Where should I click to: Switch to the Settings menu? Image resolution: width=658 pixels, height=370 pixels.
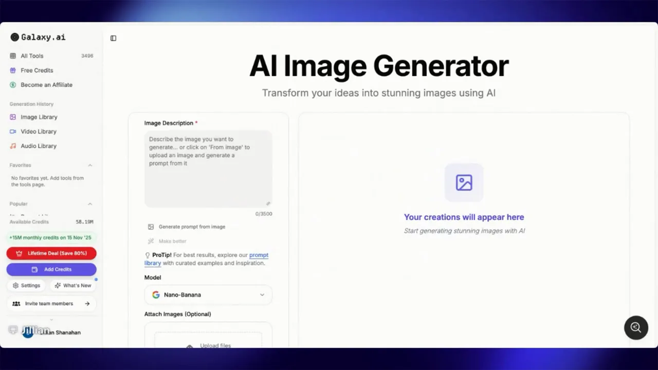tap(26, 285)
